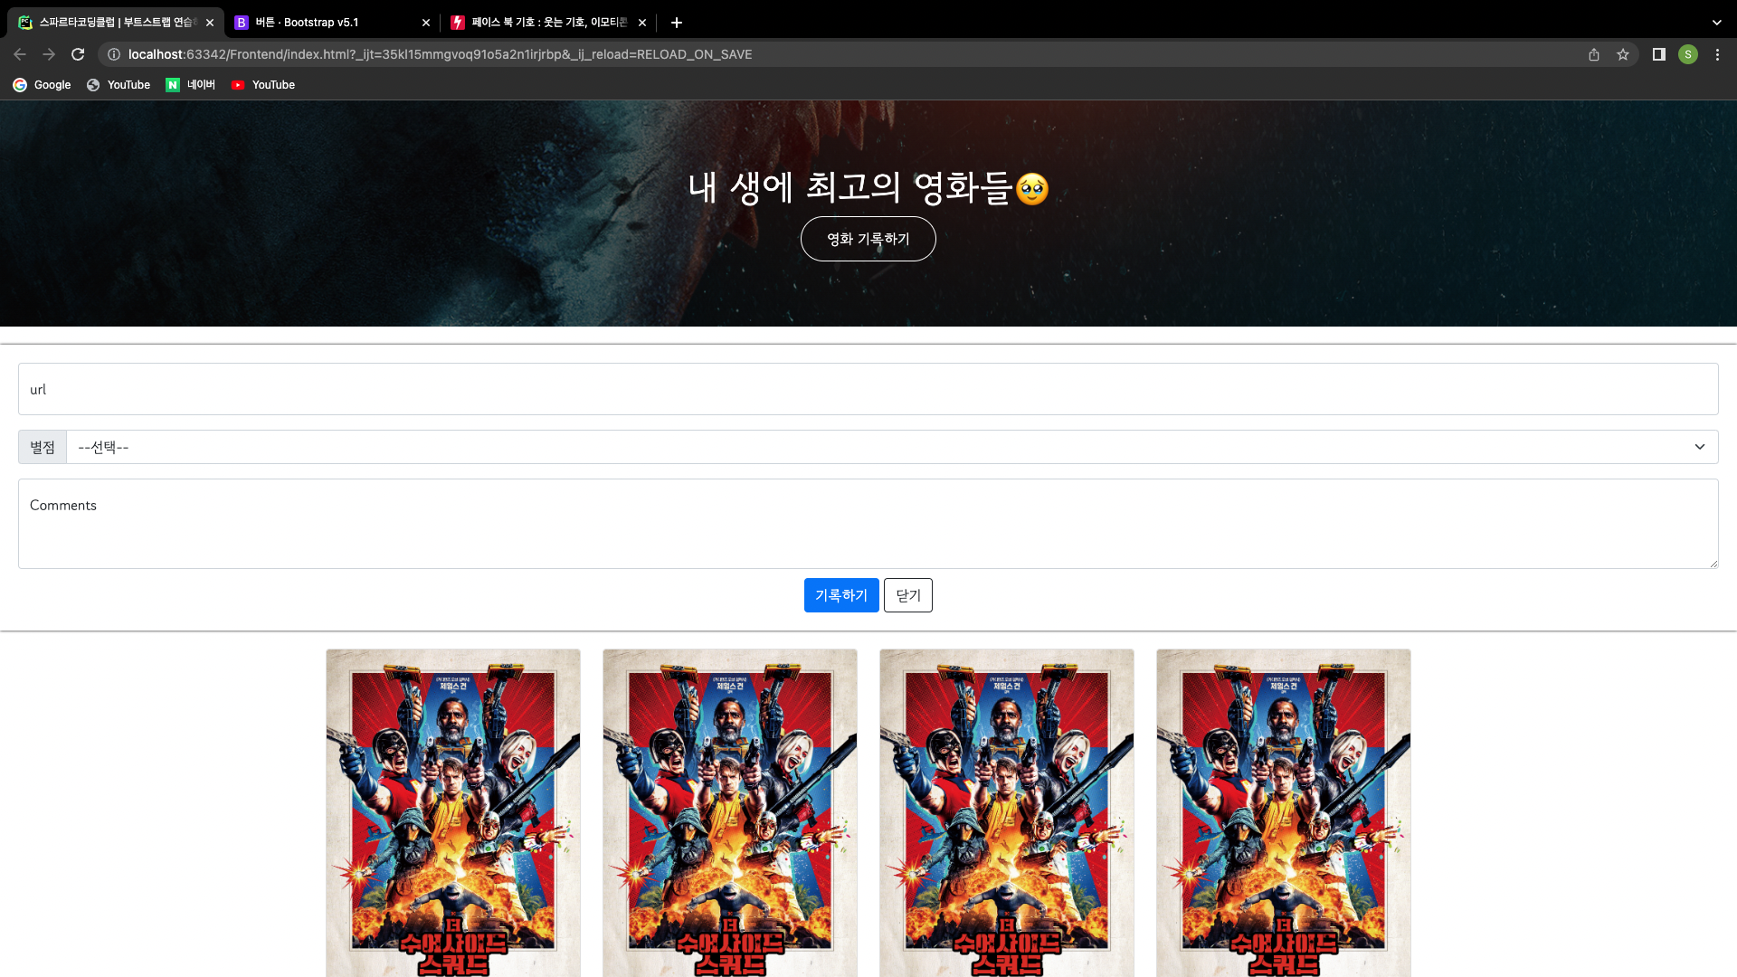The width and height of the screenshot is (1737, 977).
Task: Click the blue 기록하기 button
Action: tap(841, 595)
